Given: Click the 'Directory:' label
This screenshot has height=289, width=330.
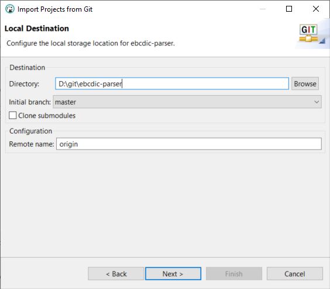Looking at the screenshot, I should (24, 84).
